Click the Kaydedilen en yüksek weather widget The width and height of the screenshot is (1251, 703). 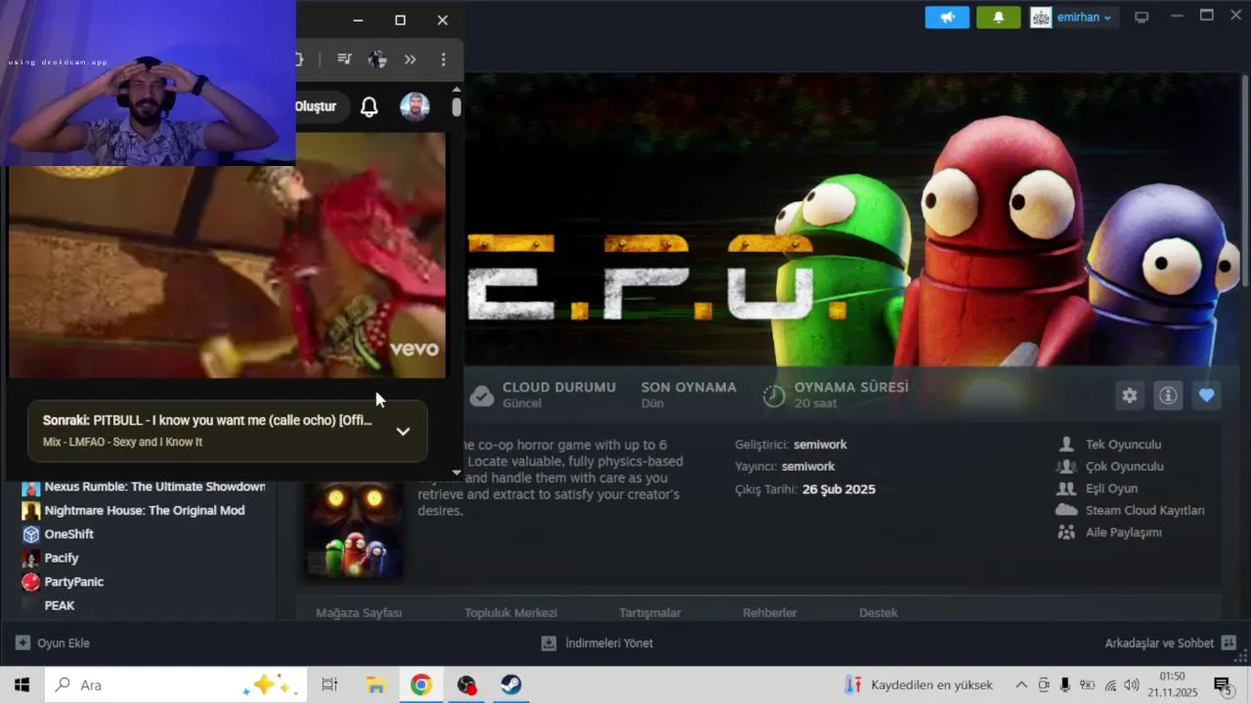pos(919,684)
